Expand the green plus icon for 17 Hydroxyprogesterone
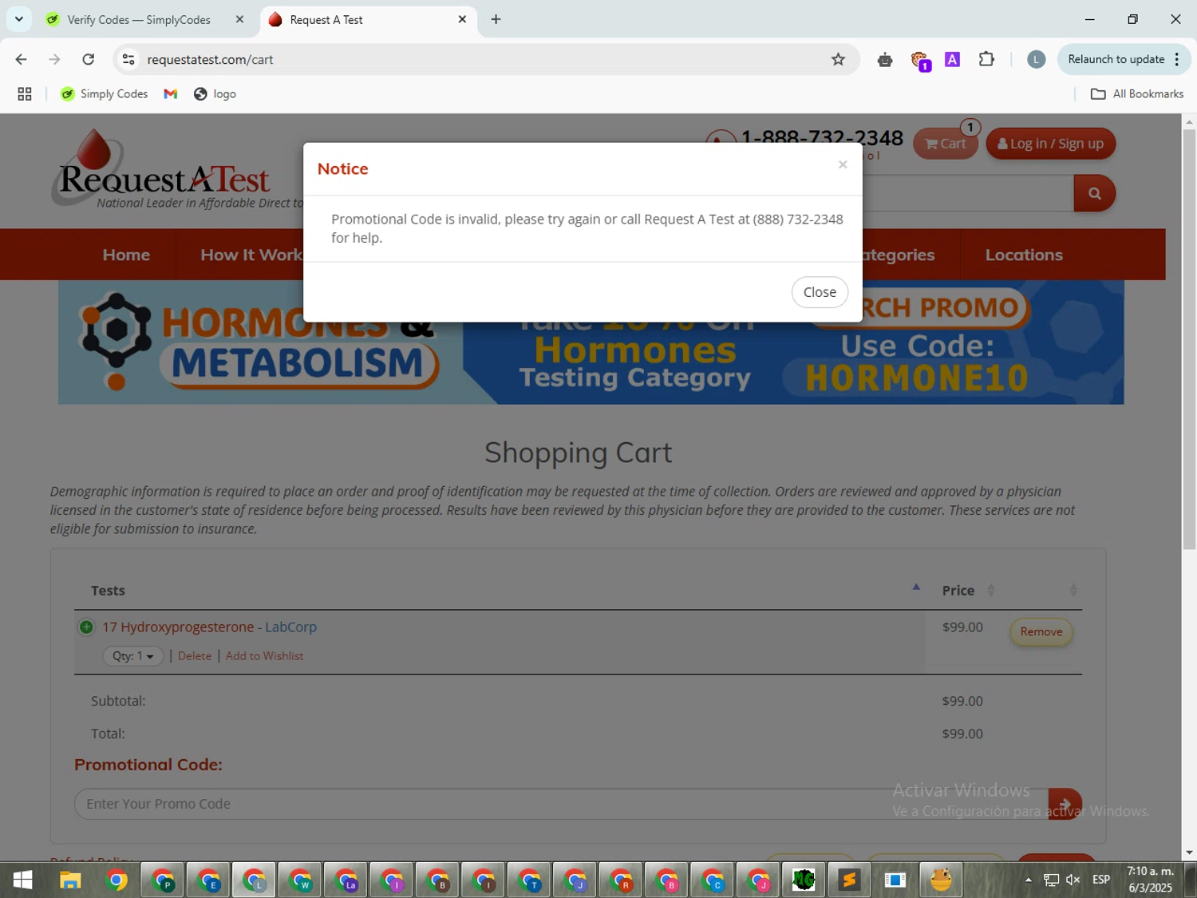 click(86, 627)
